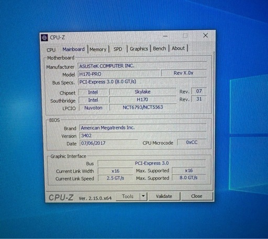
Task: Select the Mainboard tab
Action: click(73, 50)
